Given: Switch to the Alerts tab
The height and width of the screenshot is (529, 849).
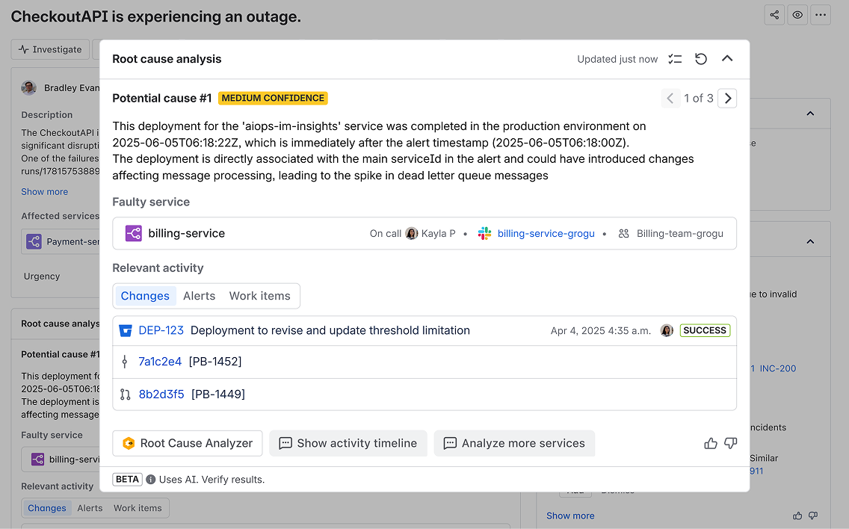Looking at the screenshot, I should (199, 296).
